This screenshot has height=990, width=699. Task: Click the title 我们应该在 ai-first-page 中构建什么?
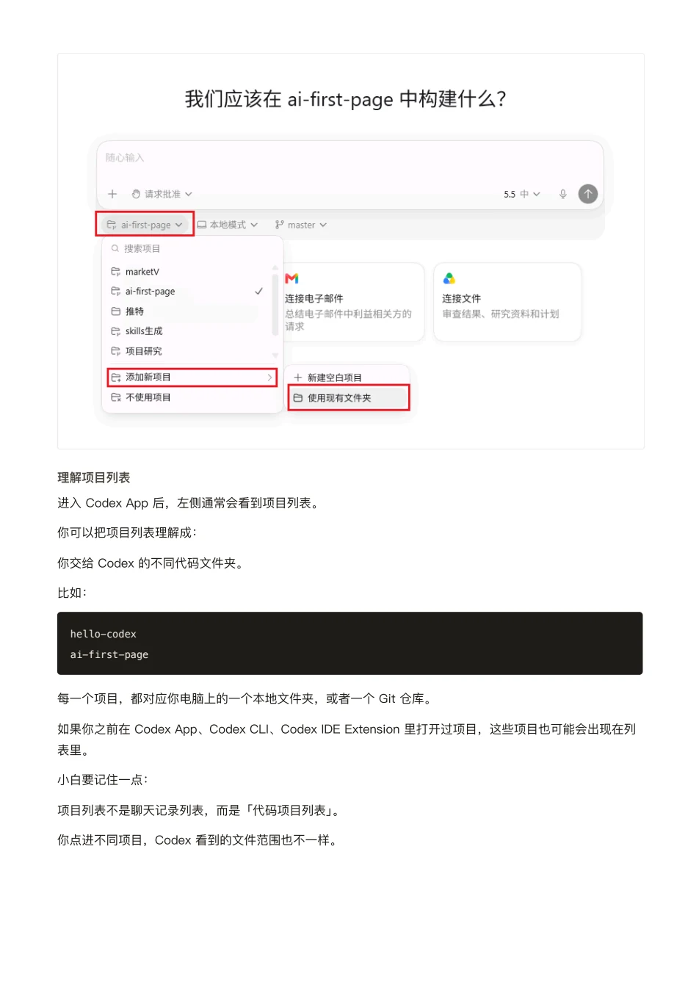point(346,99)
